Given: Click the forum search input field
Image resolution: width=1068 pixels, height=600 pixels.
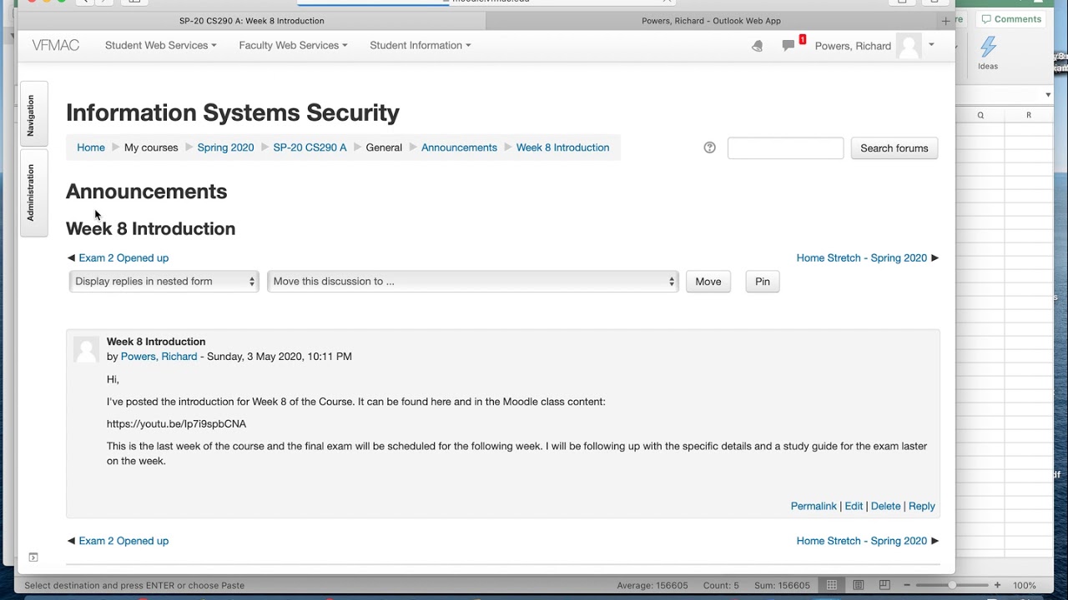Looking at the screenshot, I should click(785, 148).
